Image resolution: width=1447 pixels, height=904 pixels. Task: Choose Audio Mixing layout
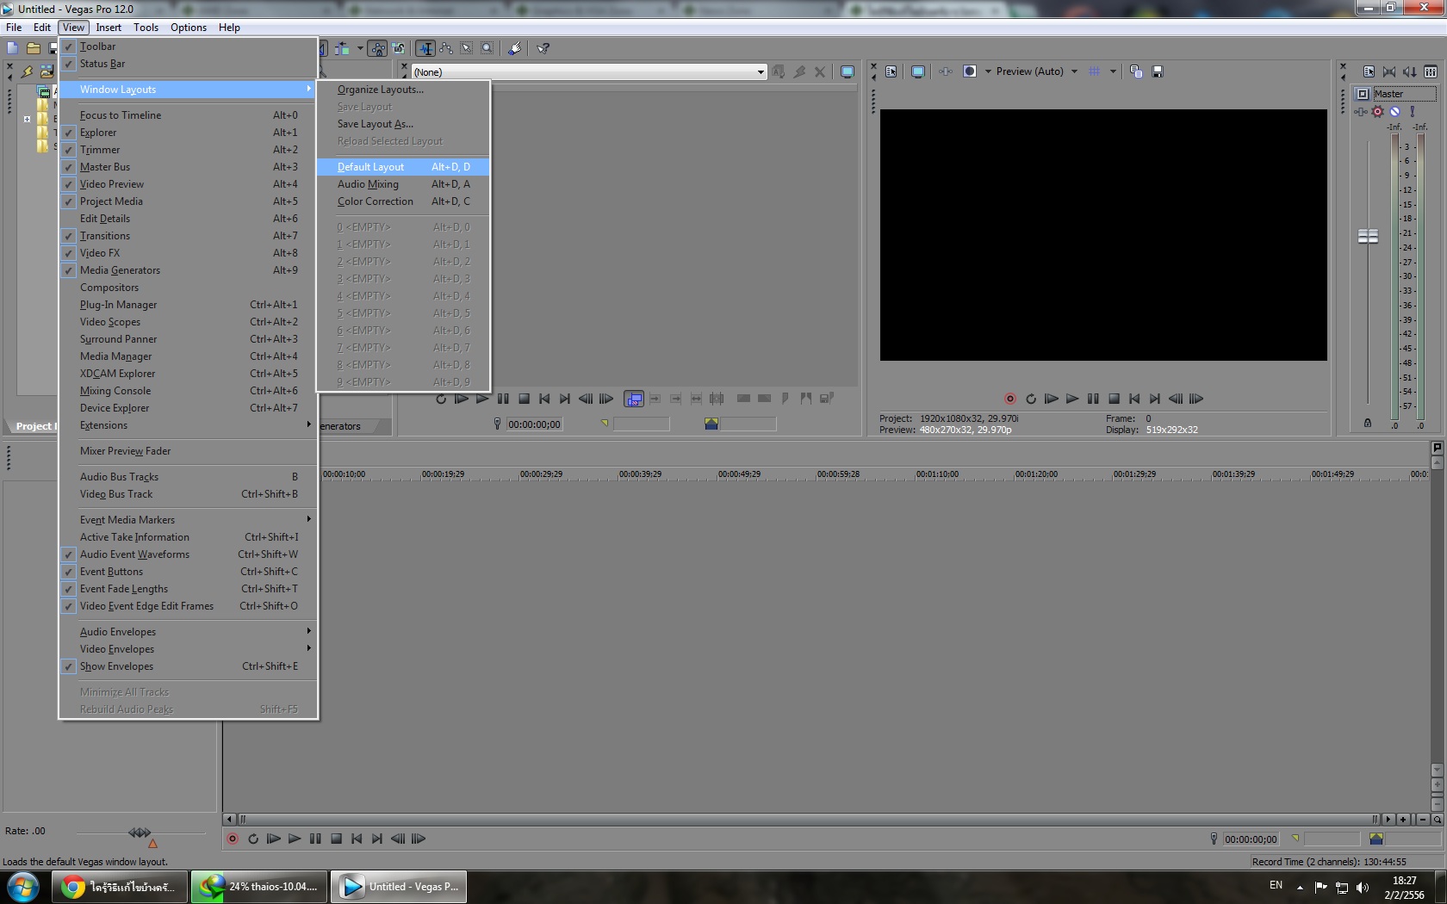coord(403,184)
